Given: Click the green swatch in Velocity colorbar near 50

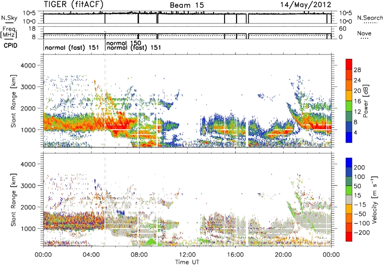Looking at the screenshot, I should (349, 190).
